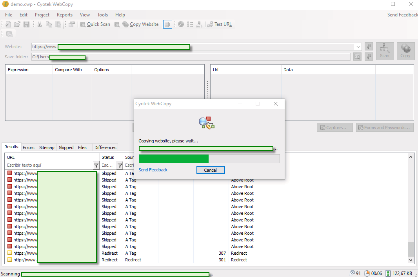Open the Edit menu
Viewport: 418px width, 277px height.
[x=24, y=15]
